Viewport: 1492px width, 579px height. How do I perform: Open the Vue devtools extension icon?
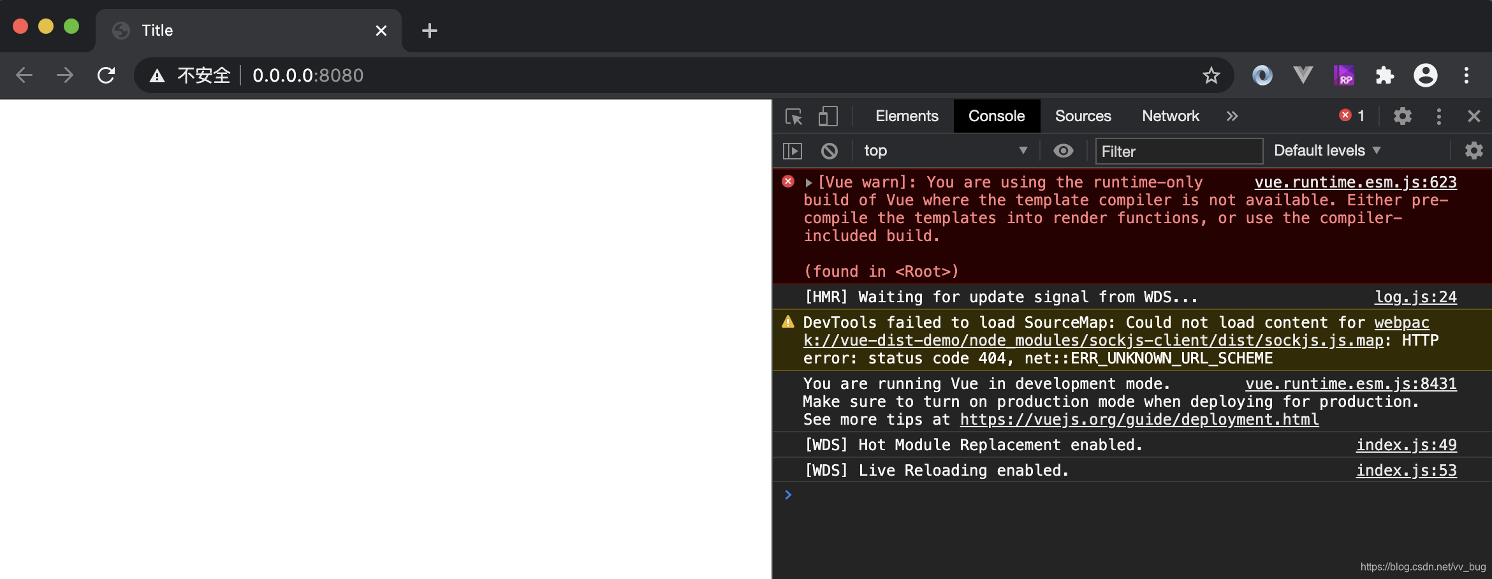(1303, 75)
